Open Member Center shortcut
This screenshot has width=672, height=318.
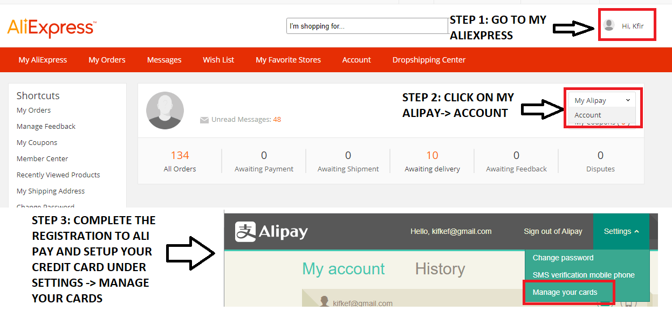coord(42,158)
